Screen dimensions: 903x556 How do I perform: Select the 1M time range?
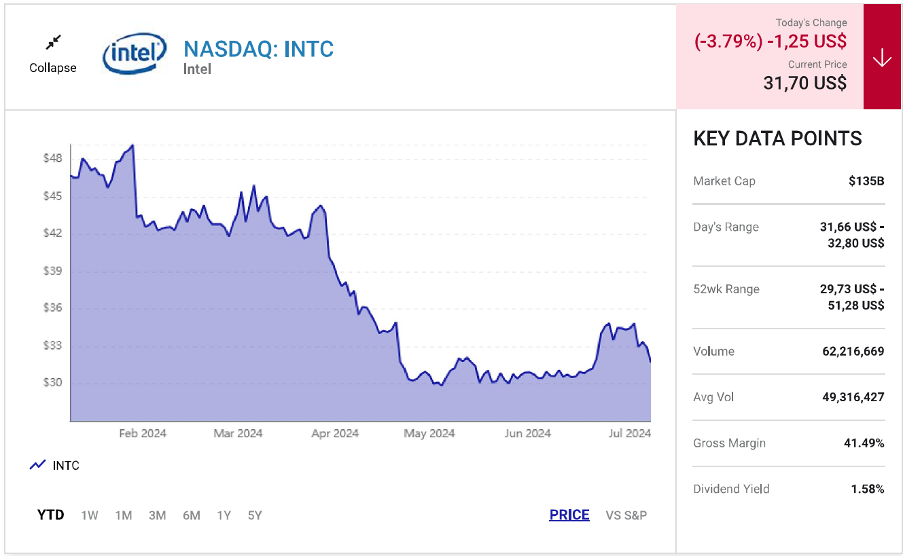click(124, 515)
